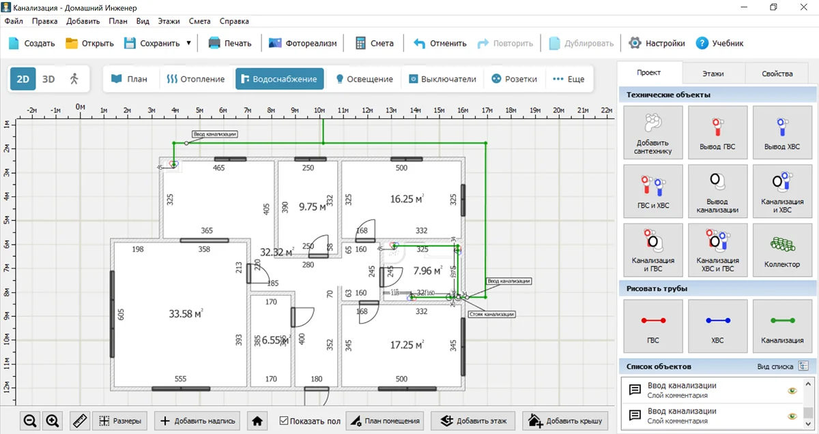Click the home view icon
The height and width of the screenshot is (434, 819).
click(x=257, y=421)
